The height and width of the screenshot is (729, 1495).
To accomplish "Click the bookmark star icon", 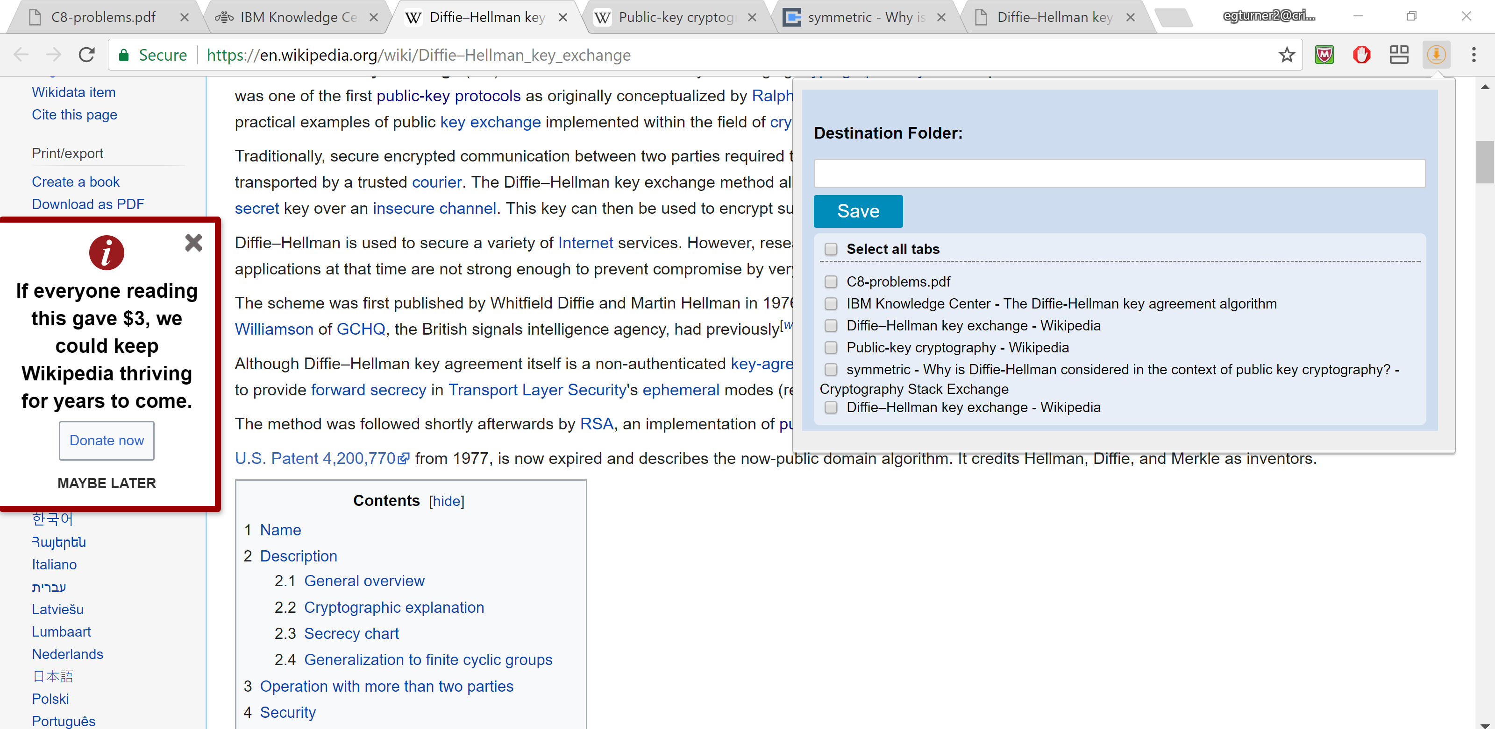I will click(x=1286, y=55).
